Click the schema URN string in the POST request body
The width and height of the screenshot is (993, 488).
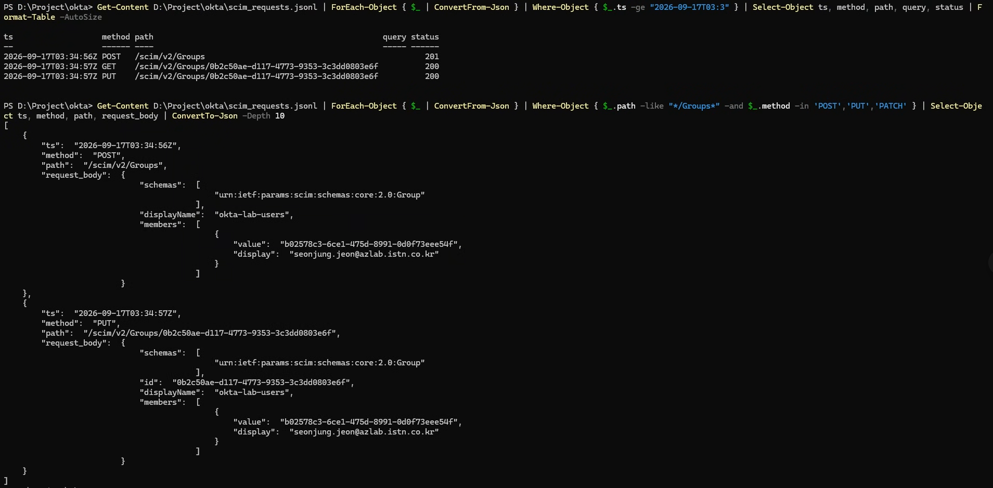[319, 195]
